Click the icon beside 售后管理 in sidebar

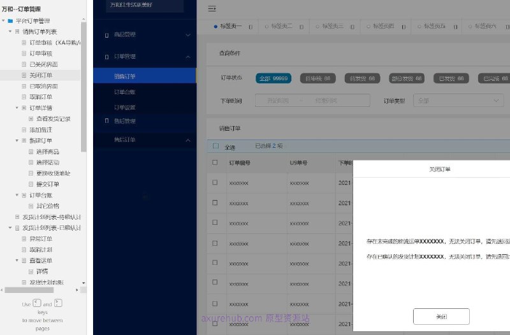click(106, 121)
